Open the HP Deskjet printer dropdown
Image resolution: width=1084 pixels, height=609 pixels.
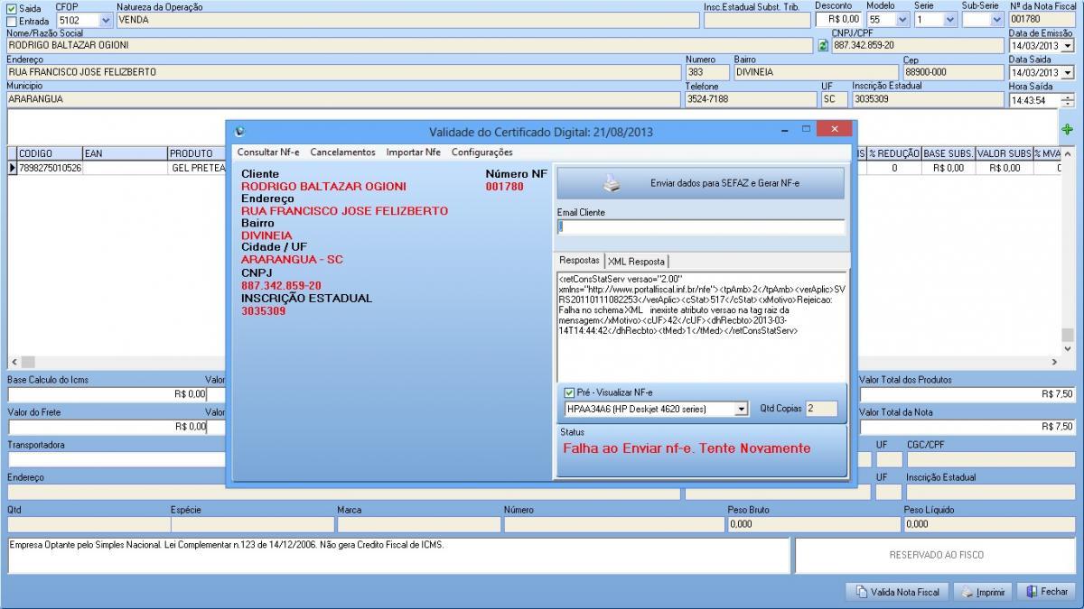pos(742,410)
